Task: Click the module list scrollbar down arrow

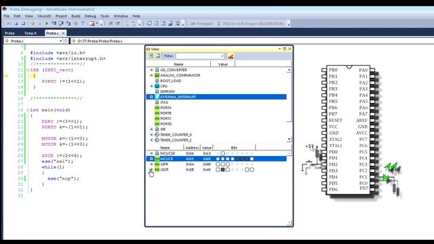Action: tap(289, 139)
